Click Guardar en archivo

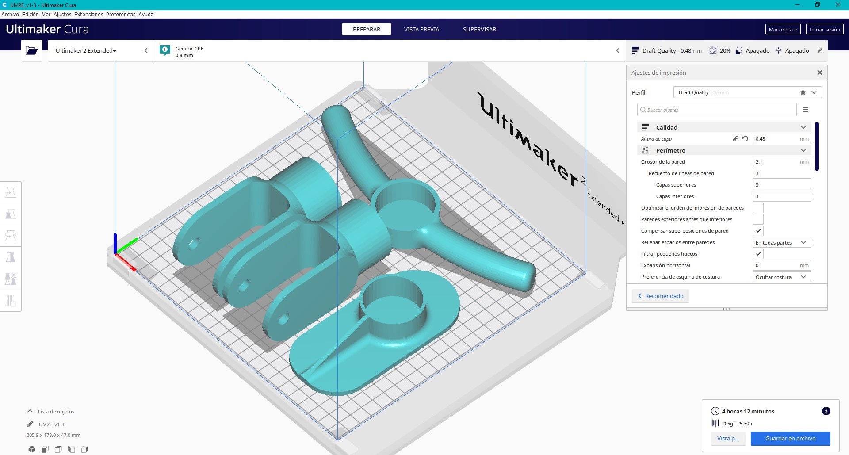point(790,438)
